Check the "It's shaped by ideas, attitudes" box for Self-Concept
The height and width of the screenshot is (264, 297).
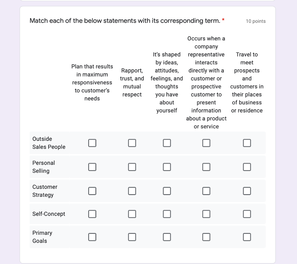pos(167,214)
